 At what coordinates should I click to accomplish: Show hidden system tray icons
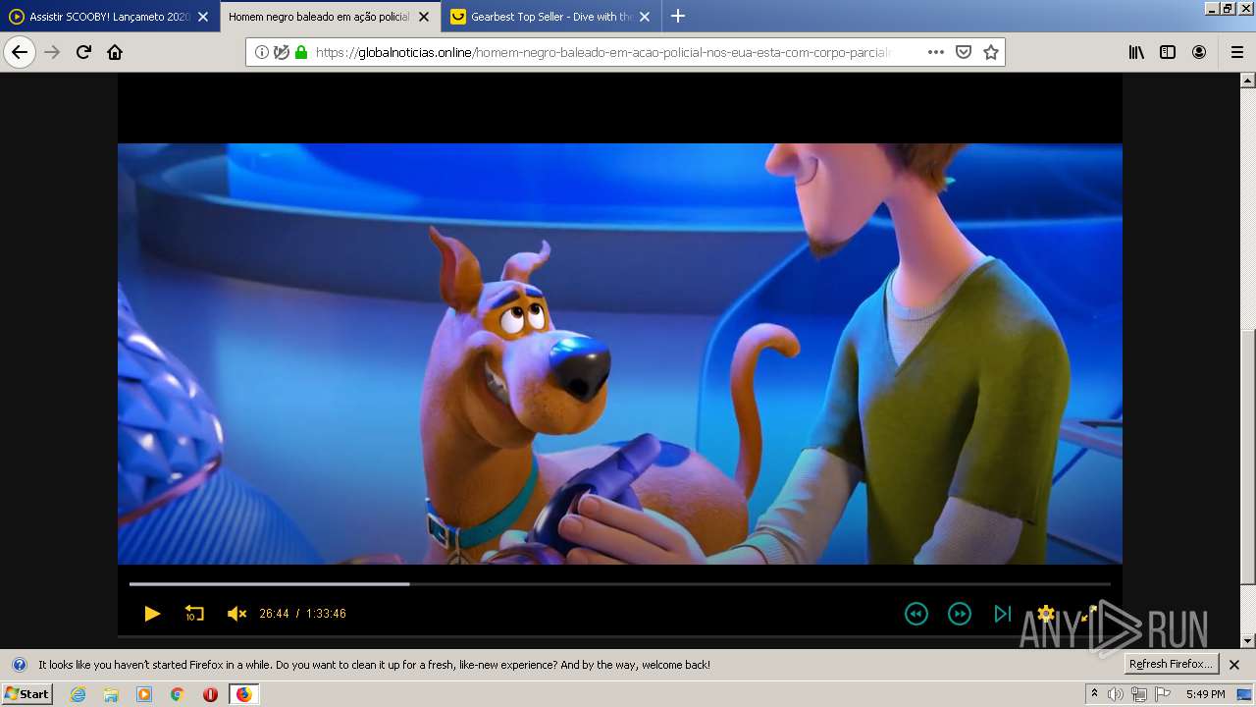coord(1094,694)
